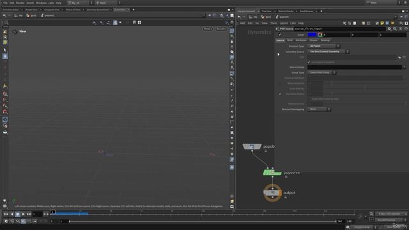The height and width of the screenshot is (230, 409).
Task: Click the parameter help question icon
Action: (406, 29)
